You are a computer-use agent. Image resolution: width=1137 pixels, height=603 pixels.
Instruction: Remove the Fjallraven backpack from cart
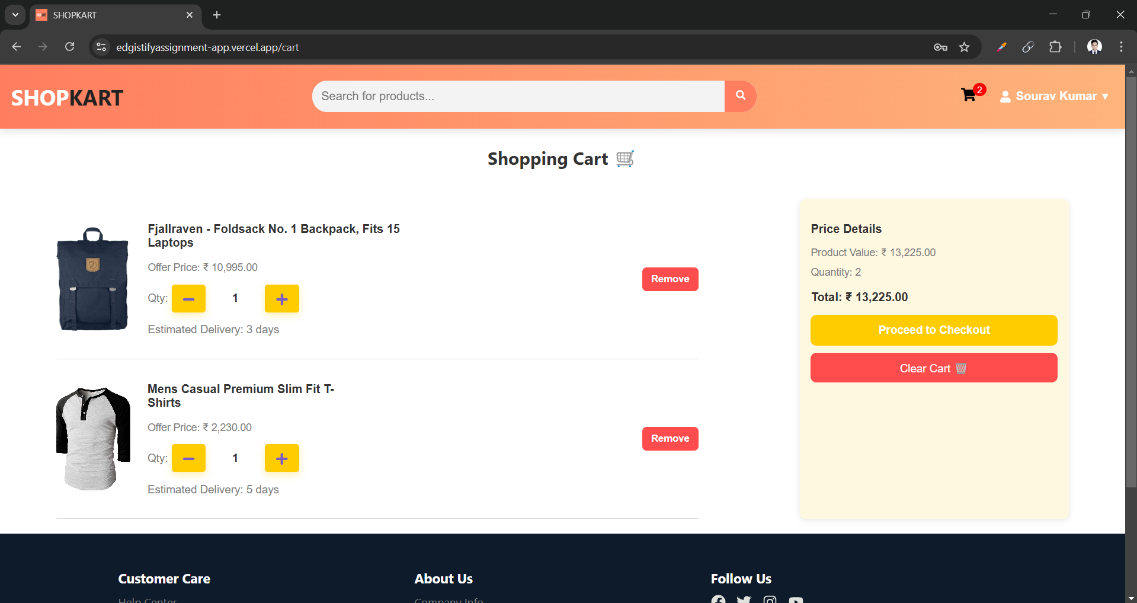670,279
